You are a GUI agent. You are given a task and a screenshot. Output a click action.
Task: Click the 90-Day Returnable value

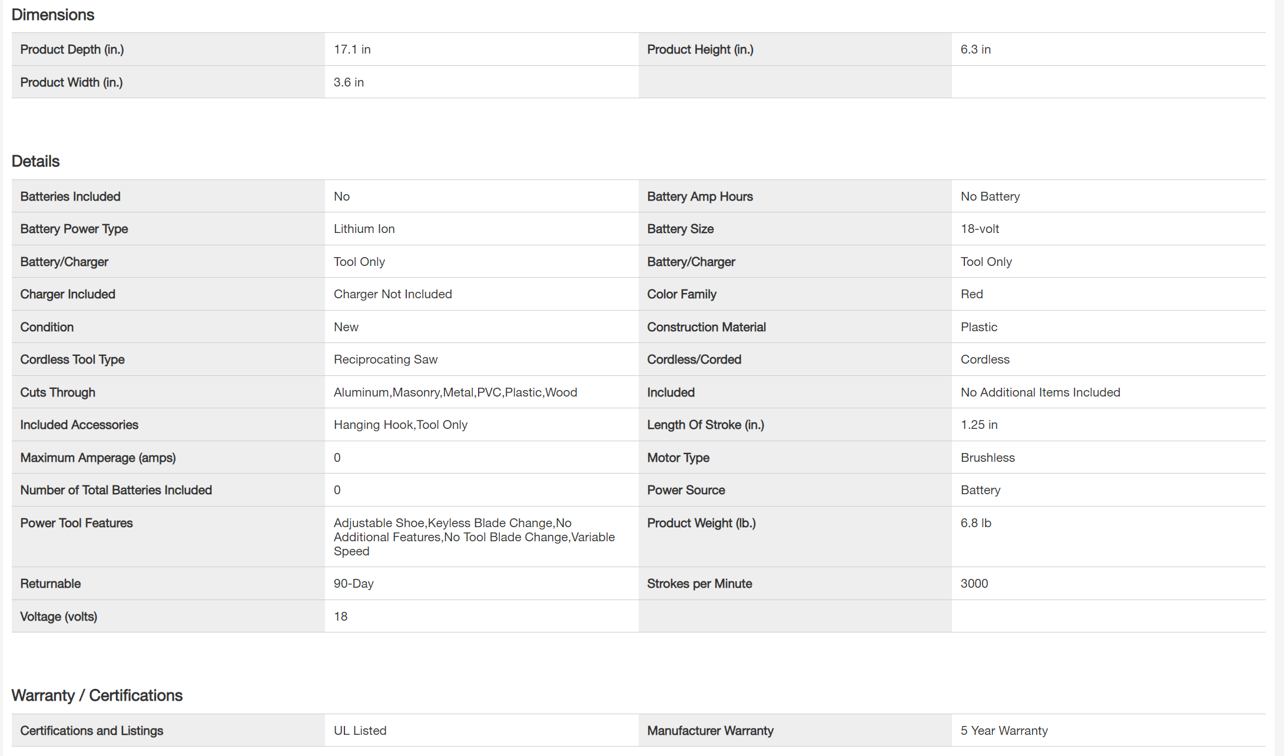(353, 584)
